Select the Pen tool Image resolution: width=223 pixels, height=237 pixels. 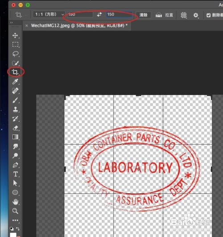point(15,165)
